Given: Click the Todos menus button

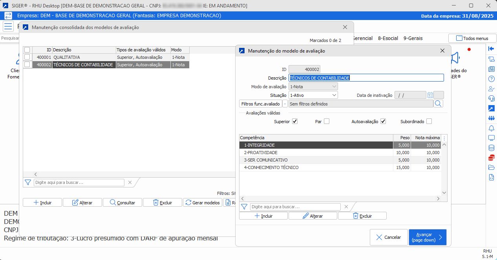Looking at the screenshot, I should coord(472,38).
